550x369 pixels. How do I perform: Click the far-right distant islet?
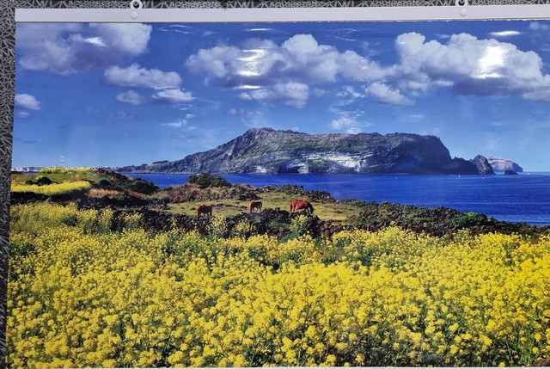[x=505, y=164]
